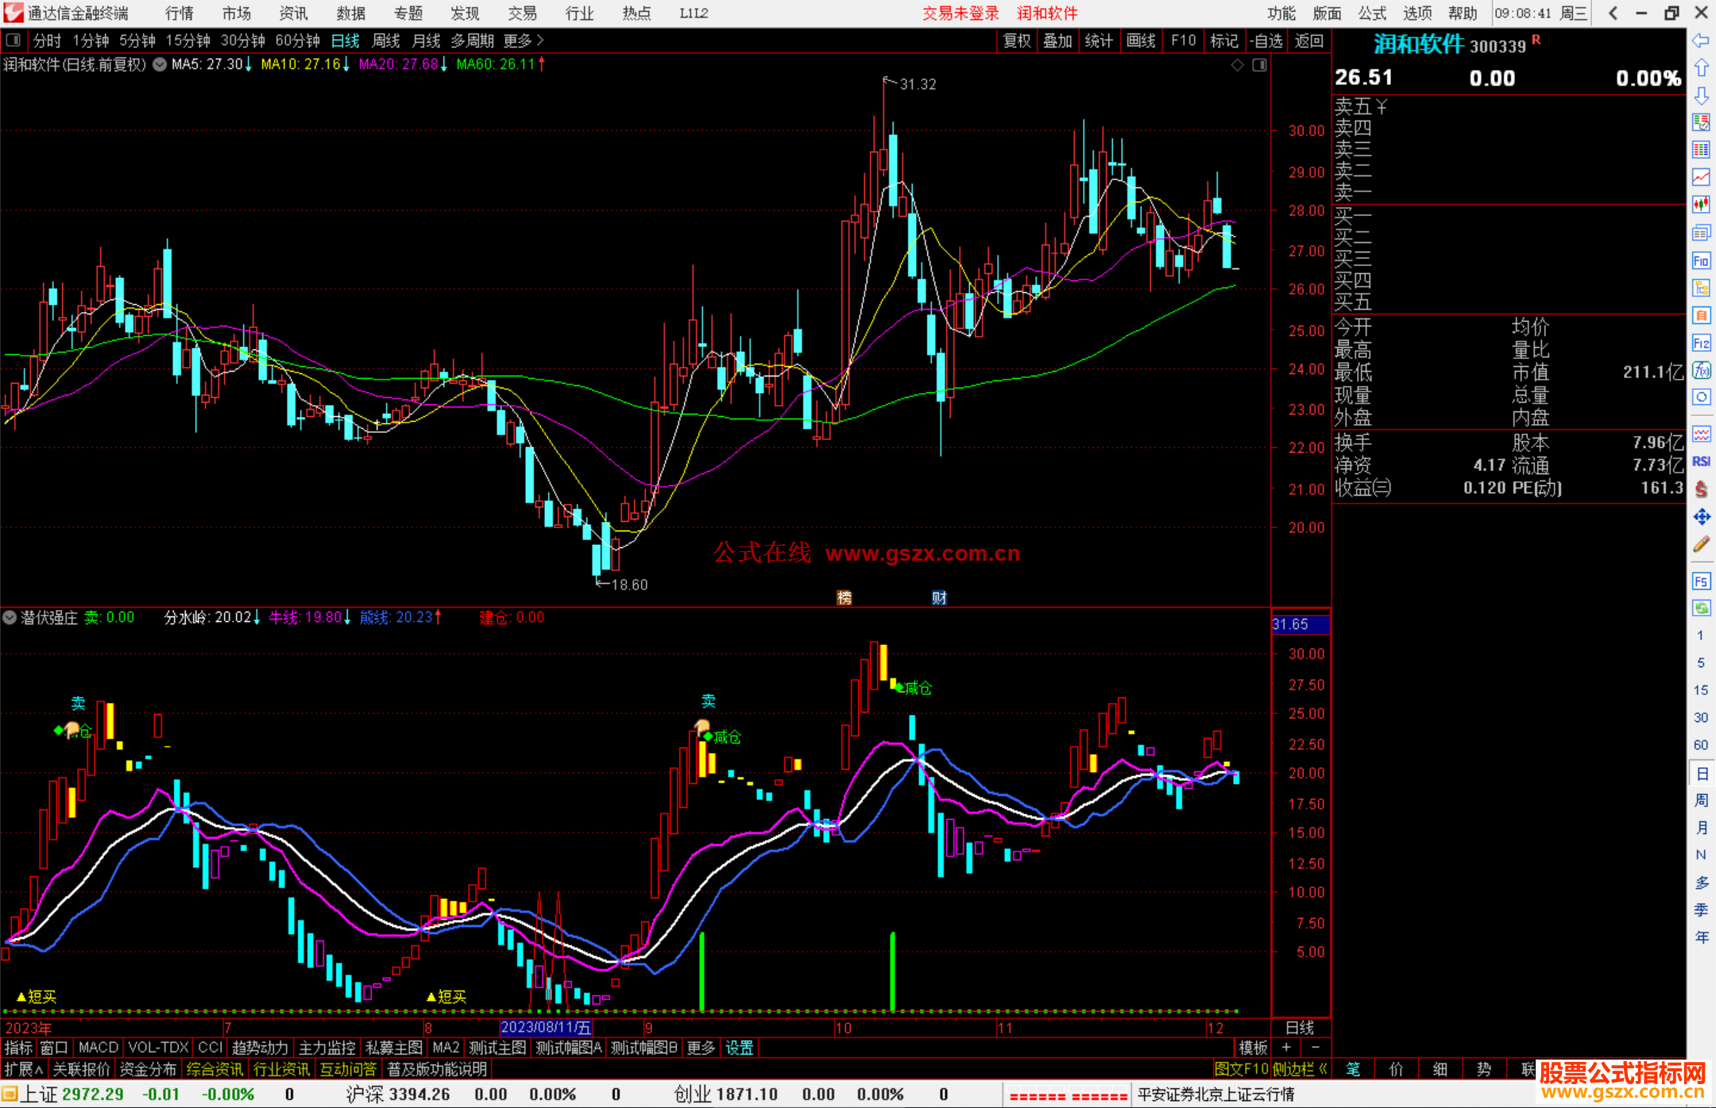Click the candlestick chart icon in sidebar

pos(1701,204)
